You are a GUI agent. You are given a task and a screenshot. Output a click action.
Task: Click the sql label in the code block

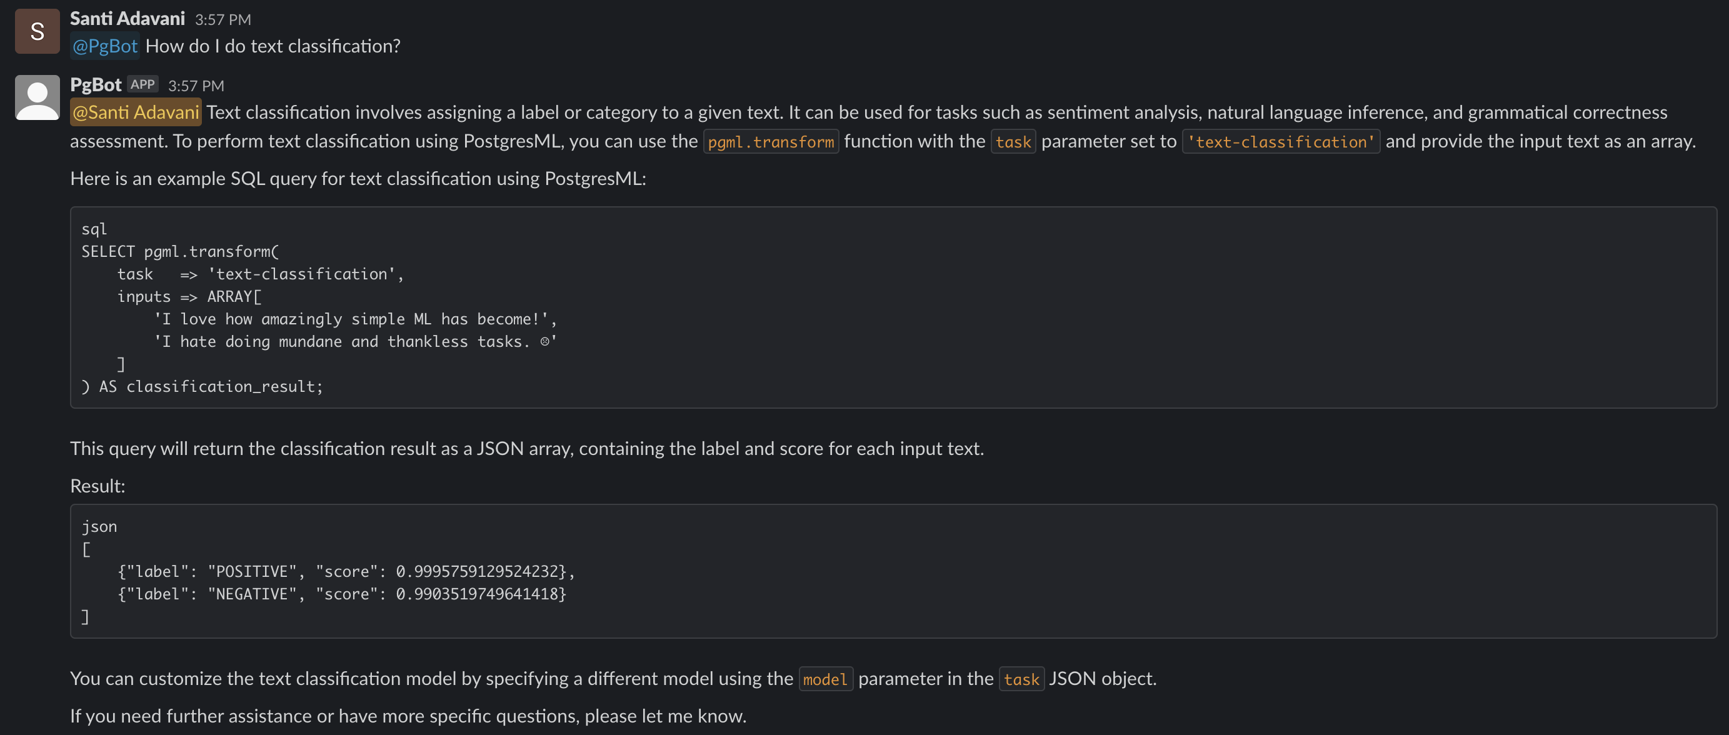94,229
